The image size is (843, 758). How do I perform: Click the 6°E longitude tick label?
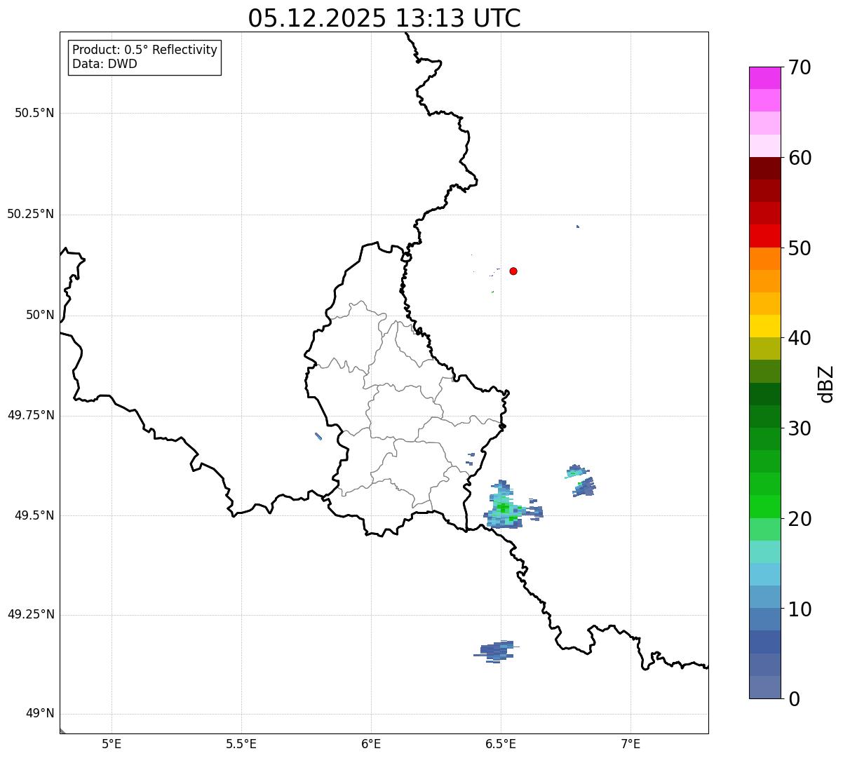point(371,743)
